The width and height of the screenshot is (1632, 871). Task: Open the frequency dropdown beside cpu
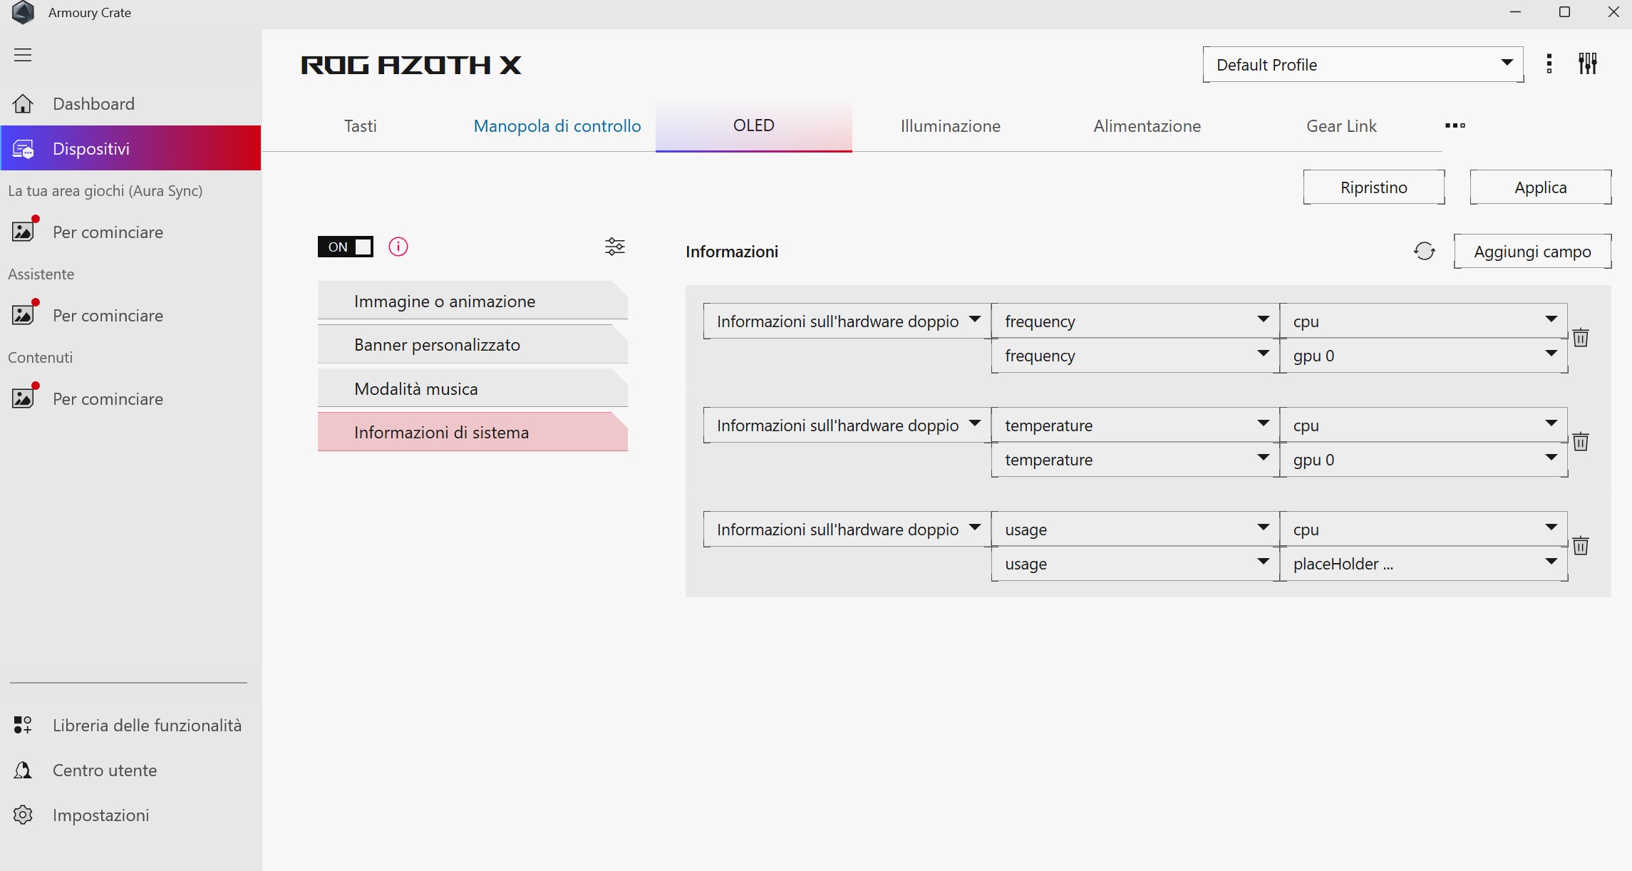click(x=1136, y=321)
